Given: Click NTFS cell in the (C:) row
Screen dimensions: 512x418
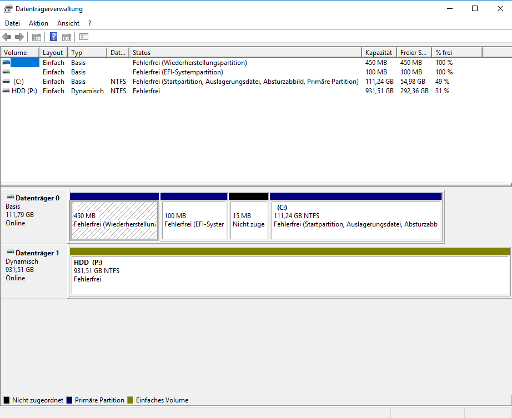Looking at the screenshot, I should (118, 82).
